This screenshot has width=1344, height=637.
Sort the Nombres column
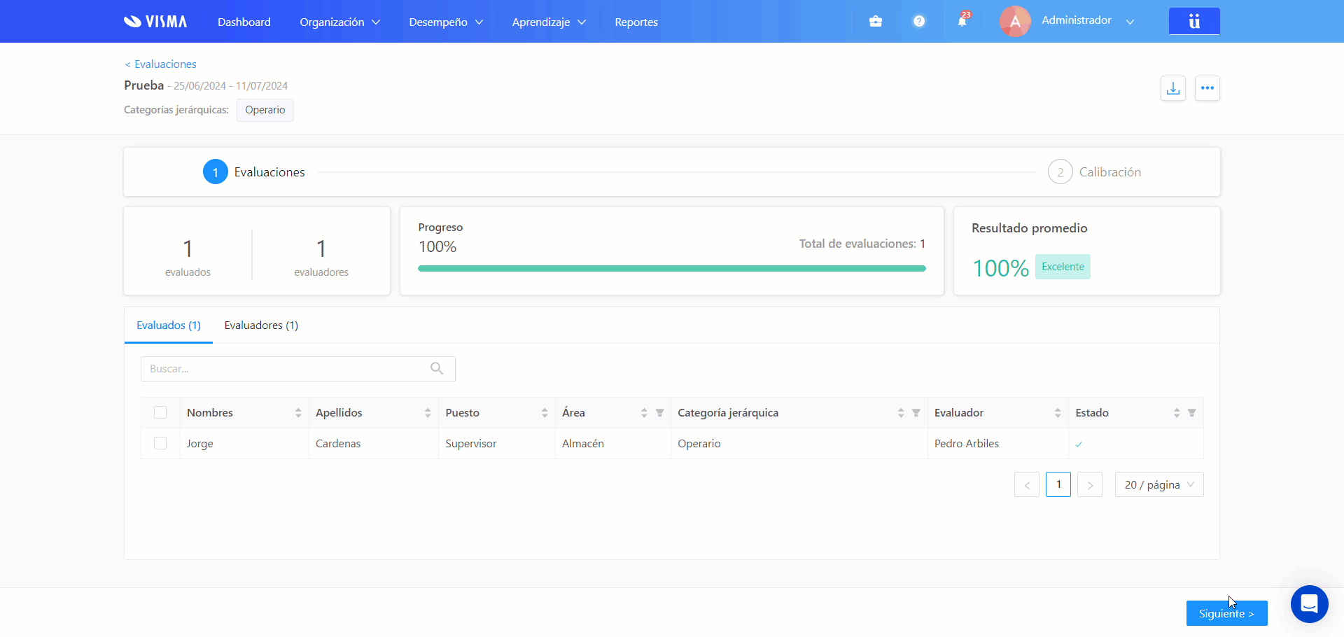tap(298, 413)
